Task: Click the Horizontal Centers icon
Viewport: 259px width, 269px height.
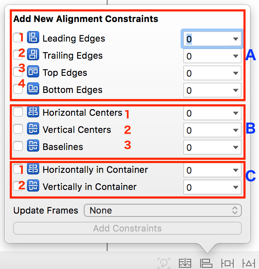Action: (33, 112)
